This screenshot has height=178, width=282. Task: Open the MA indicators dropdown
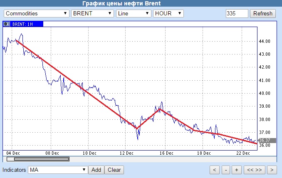tap(58, 170)
